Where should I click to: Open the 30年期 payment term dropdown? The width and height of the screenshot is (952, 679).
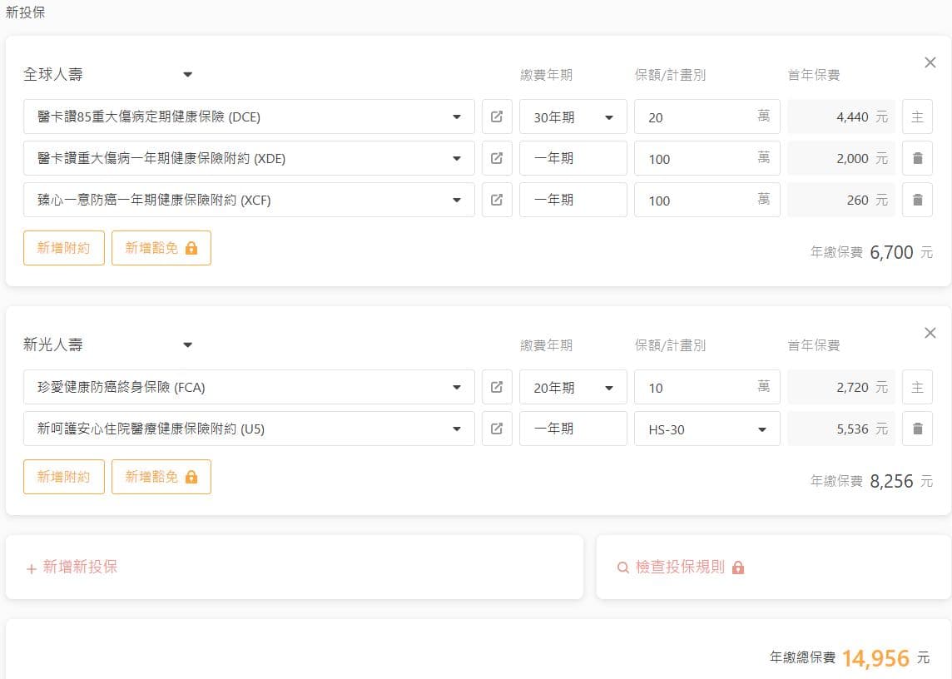coord(573,117)
